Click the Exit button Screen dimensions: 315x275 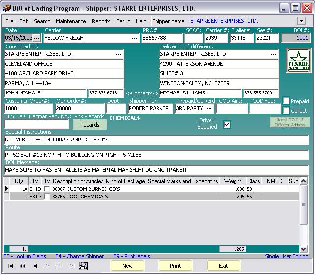pos(223,266)
